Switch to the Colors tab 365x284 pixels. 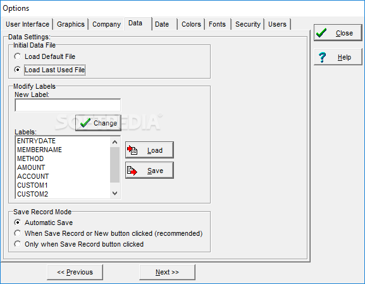pos(191,24)
